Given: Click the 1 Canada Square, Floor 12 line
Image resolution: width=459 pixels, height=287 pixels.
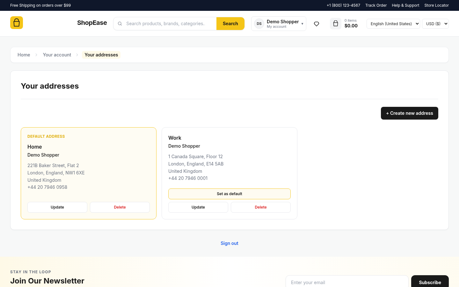Looking at the screenshot, I should tap(195, 157).
